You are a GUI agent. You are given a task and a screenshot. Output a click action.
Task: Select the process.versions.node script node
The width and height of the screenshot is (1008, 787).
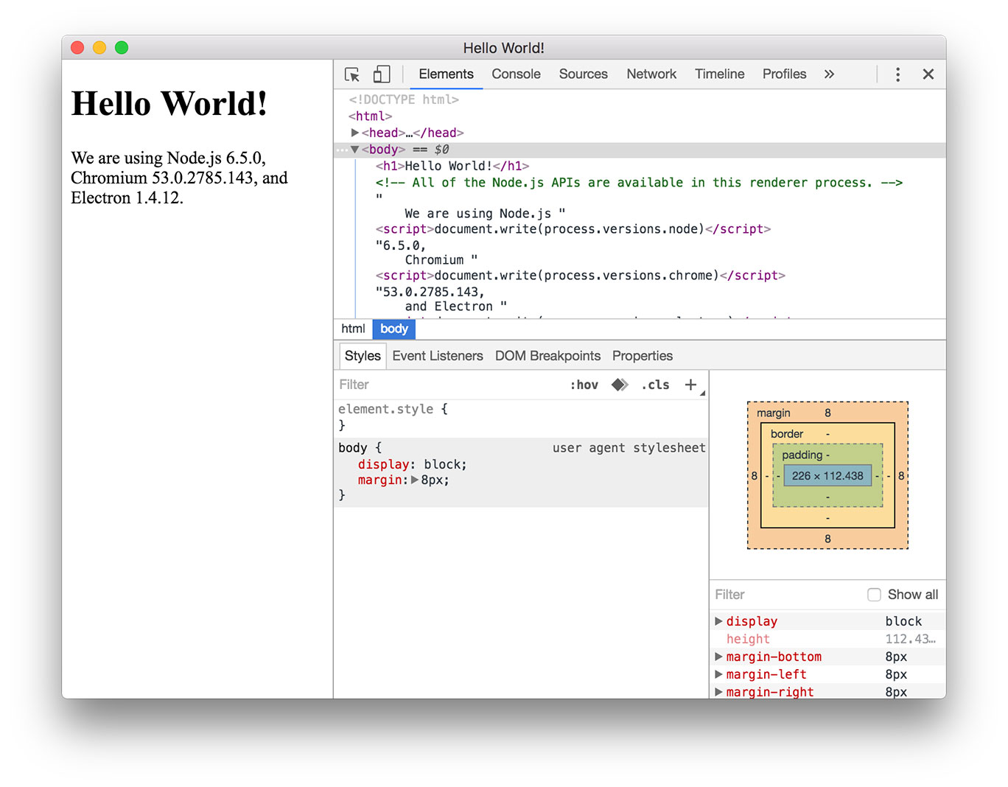tap(573, 229)
